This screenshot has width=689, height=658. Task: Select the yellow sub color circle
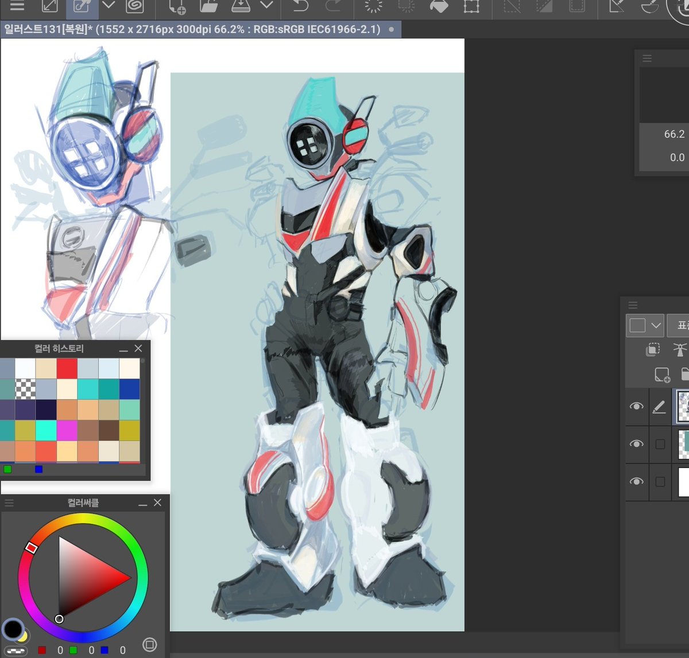(23, 636)
